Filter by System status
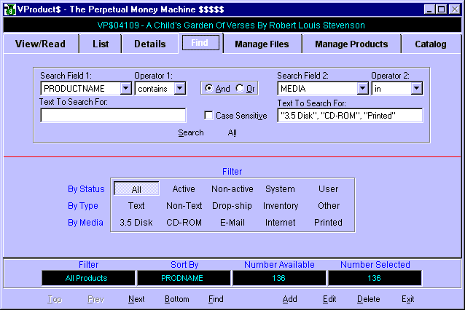This screenshot has height=310, width=465. point(281,189)
